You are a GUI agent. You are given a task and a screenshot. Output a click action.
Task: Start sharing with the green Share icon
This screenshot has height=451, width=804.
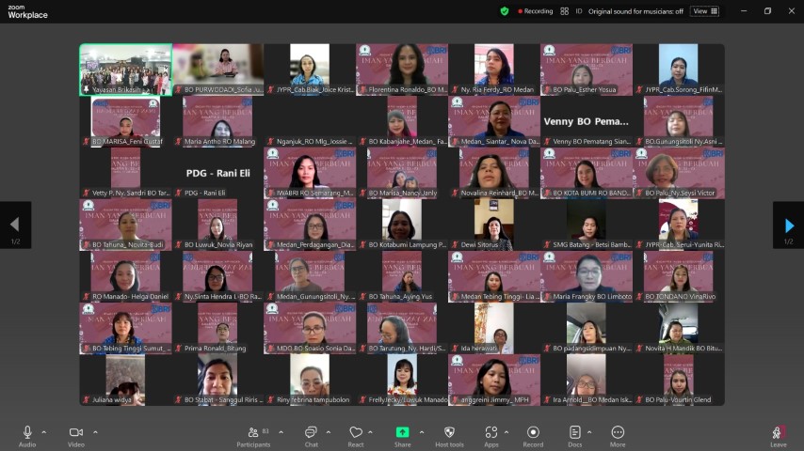403,433
